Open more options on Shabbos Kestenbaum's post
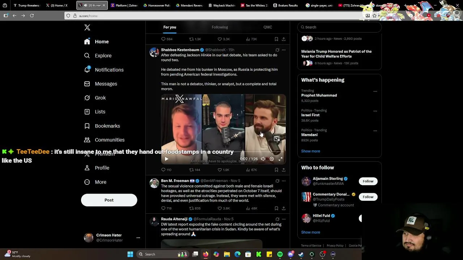This screenshot has height=260, width=463. click(284, 50)
